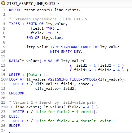Click field1 declaration on line 5
The height and width of the screenshot is (133, 132).
pos(37,28)
